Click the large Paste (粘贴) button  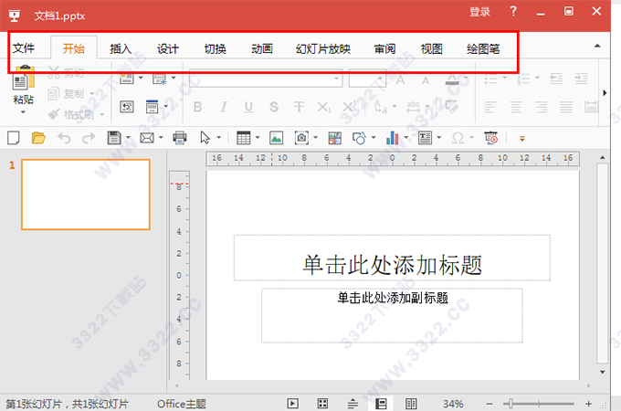pos(24,87)
